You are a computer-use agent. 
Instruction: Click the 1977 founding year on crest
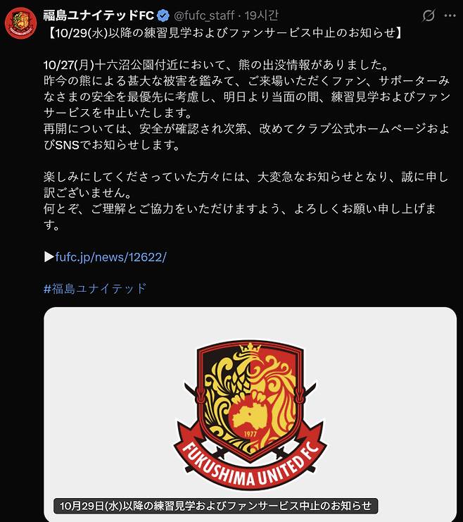(250, 434)
